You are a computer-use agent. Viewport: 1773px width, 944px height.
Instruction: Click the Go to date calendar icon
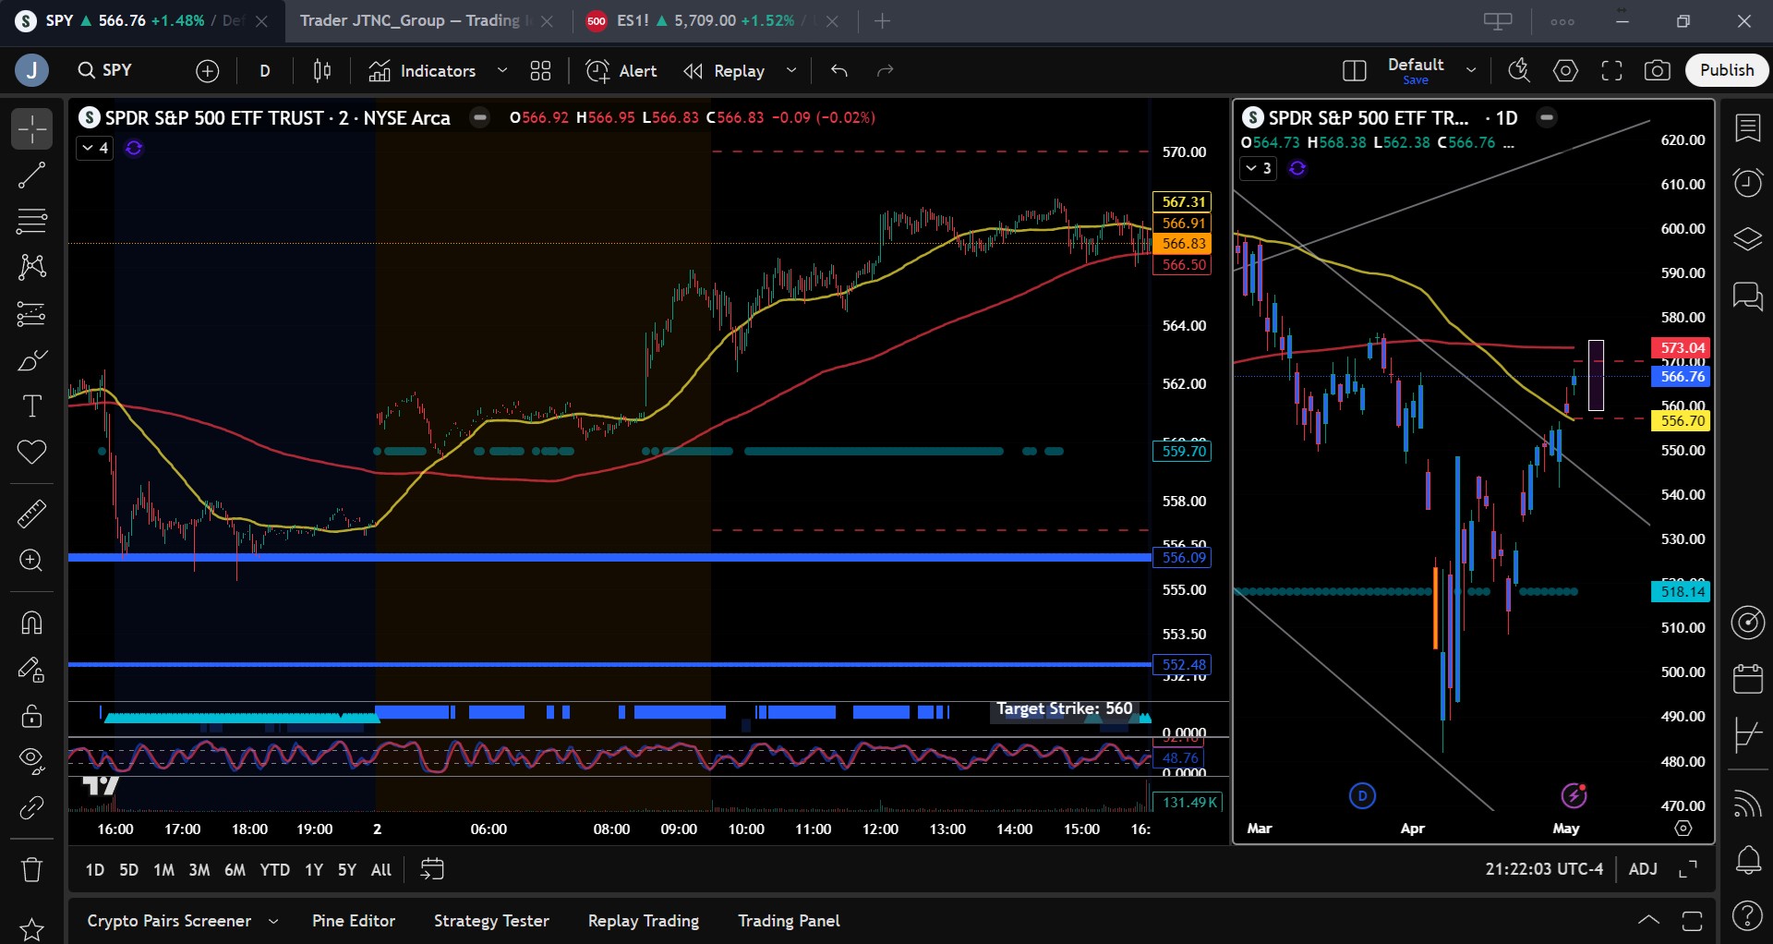(x=432, y=869)
